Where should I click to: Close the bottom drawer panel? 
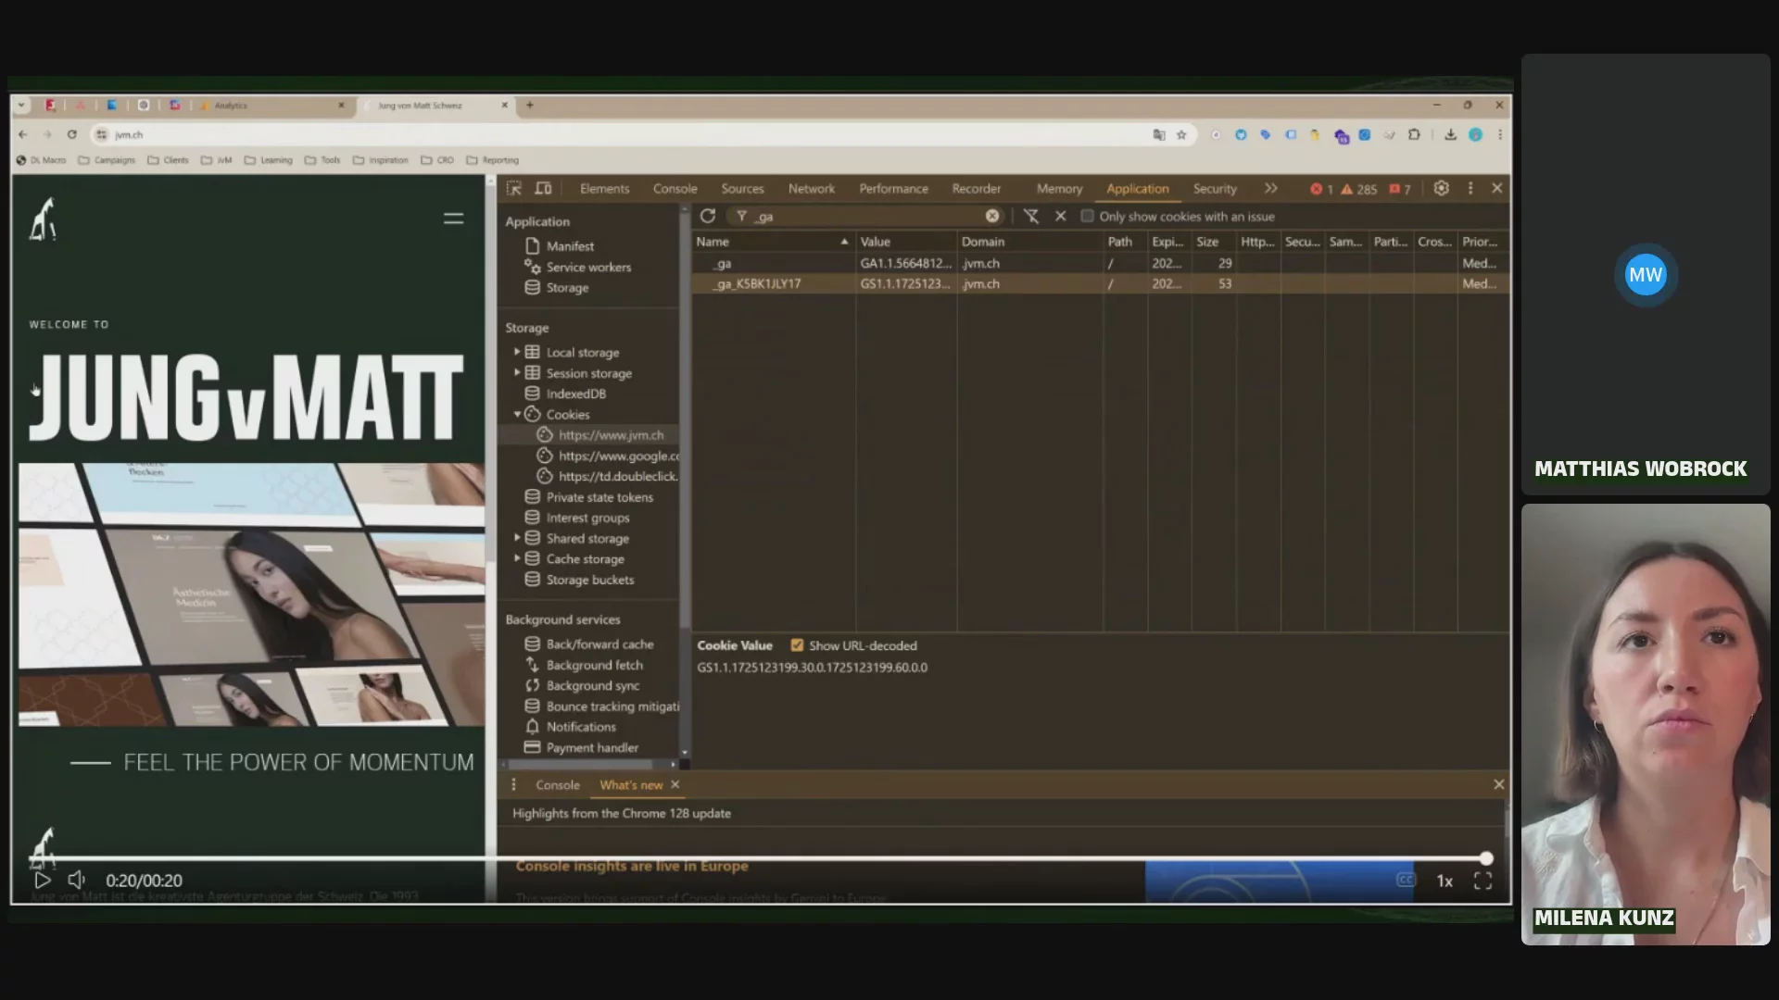1498,784
